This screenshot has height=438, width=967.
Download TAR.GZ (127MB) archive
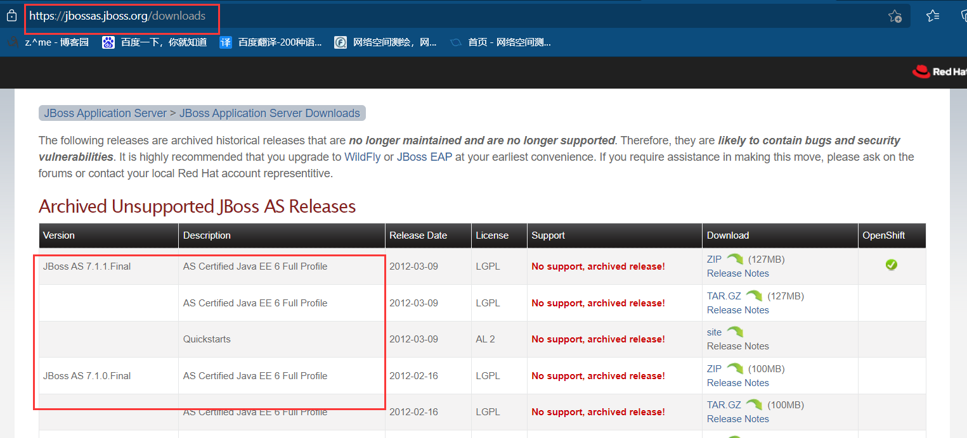[724, 296]
